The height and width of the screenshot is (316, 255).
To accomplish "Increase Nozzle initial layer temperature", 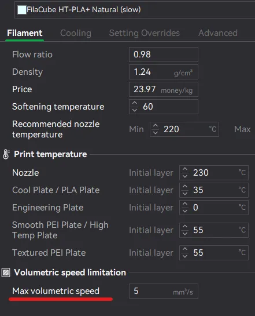I will (185, 169).
